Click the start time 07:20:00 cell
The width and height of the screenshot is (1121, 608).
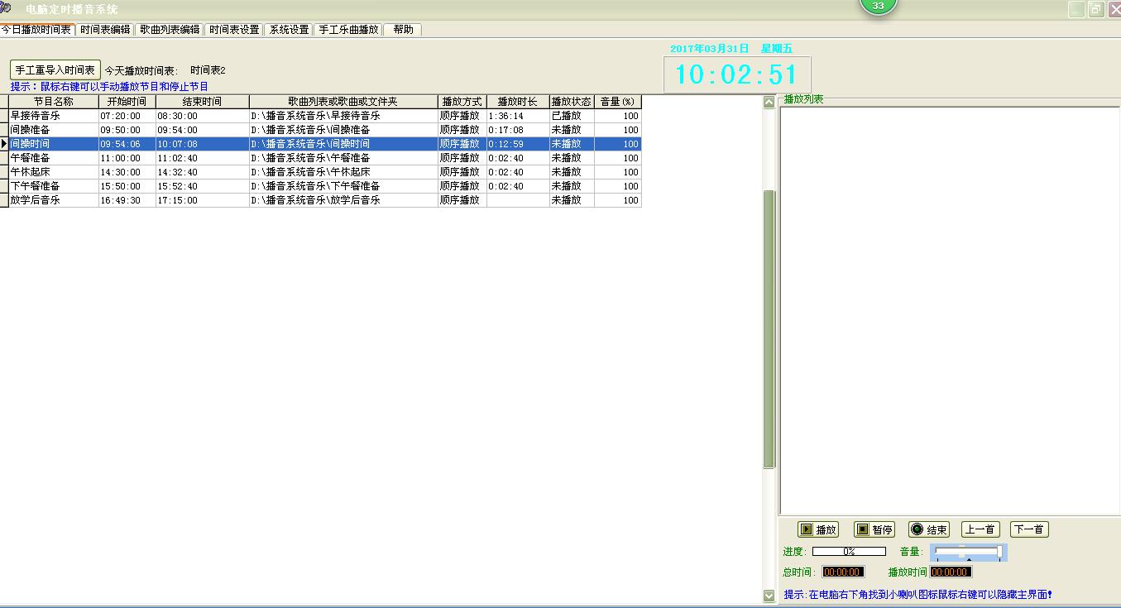click(127, 116)
